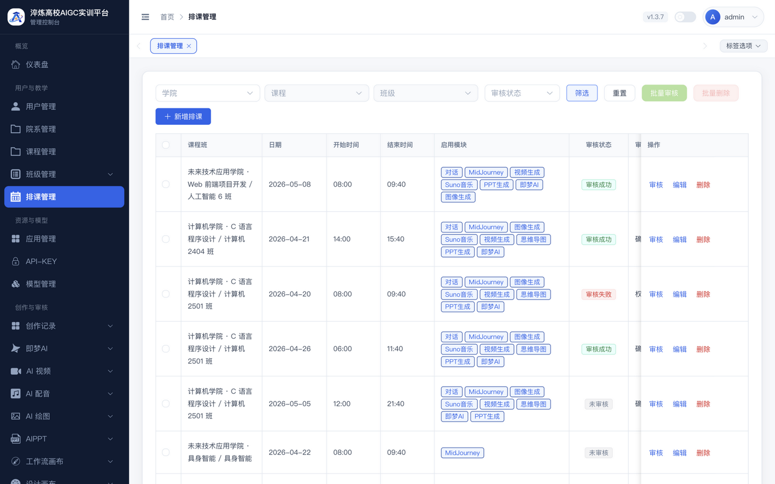Viewport: 775px width, 484px height.
Task: Tick the checkbox for the 2026-04-21 row
Action: pos(166,239)
